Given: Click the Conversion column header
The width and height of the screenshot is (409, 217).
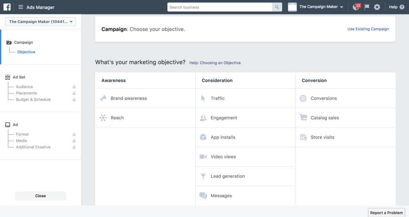Looking at the screenshot, I should 314,81.
